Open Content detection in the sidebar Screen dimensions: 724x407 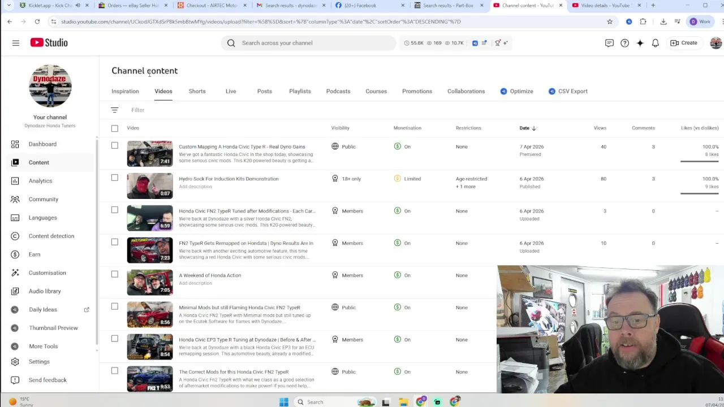coord(51,236)
